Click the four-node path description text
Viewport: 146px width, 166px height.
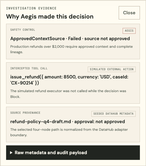[69, 132]
